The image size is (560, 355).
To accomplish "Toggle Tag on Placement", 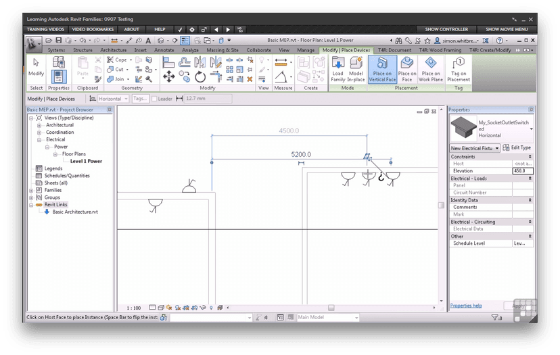I will 459,69.
